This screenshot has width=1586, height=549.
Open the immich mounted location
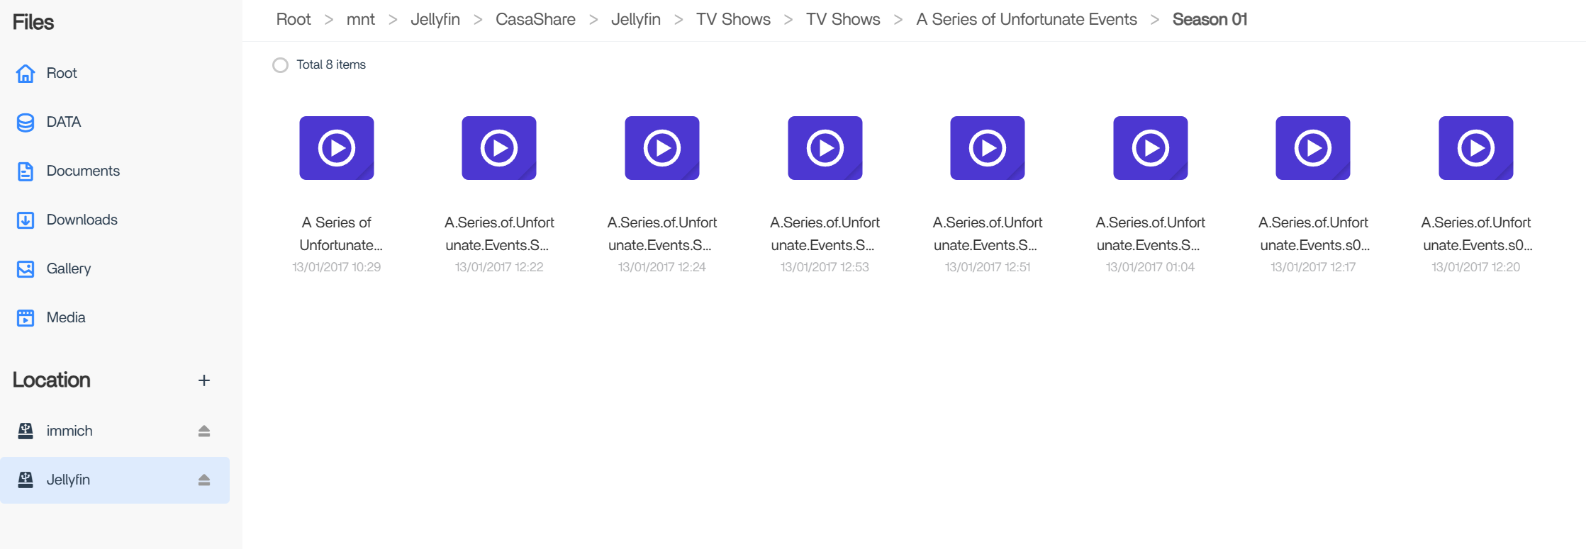pyautogui.click(x=69, y=431)
